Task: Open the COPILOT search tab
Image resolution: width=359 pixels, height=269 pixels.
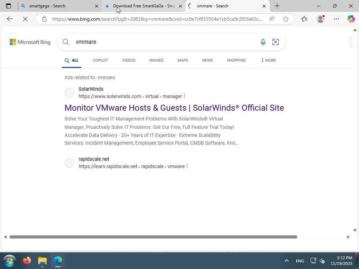Action: (x=100, y=60)
